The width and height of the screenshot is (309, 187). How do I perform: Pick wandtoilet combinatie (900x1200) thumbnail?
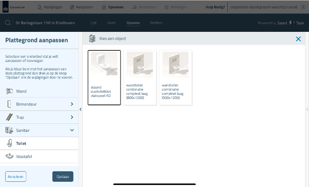[175, 64]
